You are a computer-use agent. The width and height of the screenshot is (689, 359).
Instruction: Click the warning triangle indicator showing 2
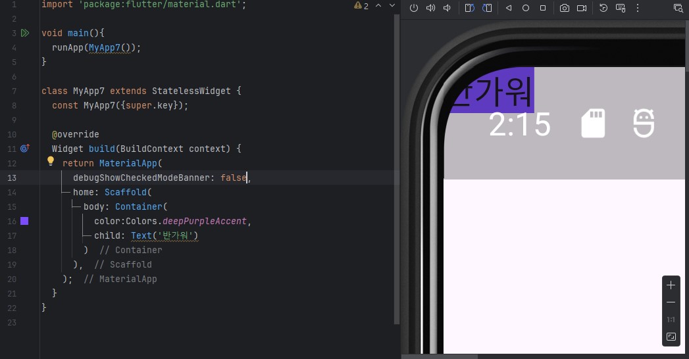361,6
